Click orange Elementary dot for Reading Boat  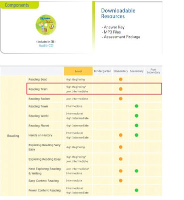(121, 79)
